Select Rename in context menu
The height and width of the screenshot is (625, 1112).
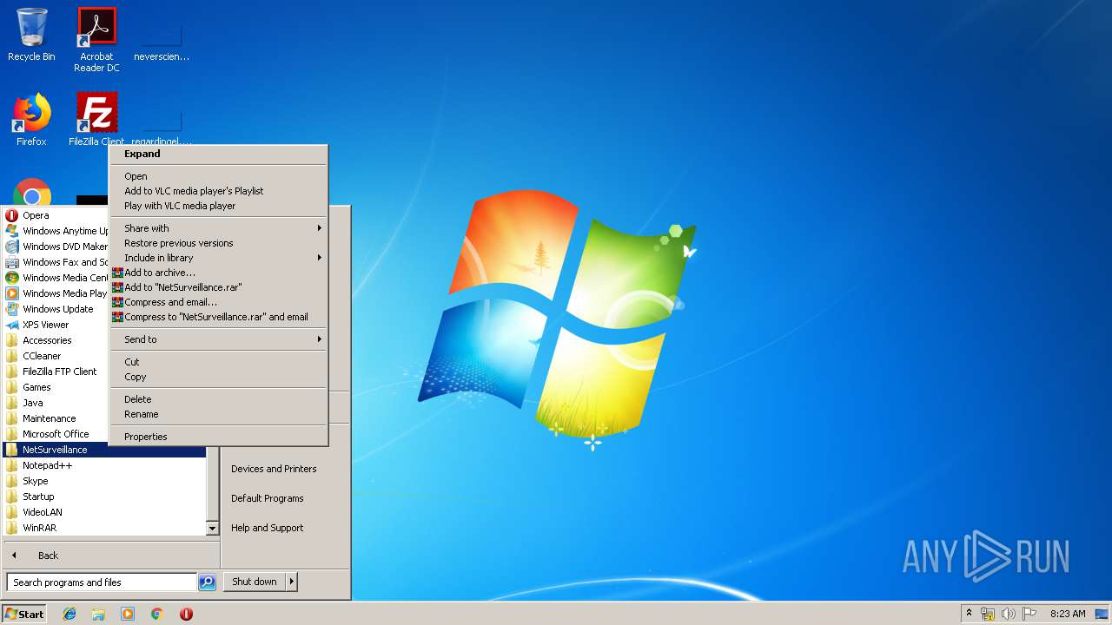click(x=218, y=414)
